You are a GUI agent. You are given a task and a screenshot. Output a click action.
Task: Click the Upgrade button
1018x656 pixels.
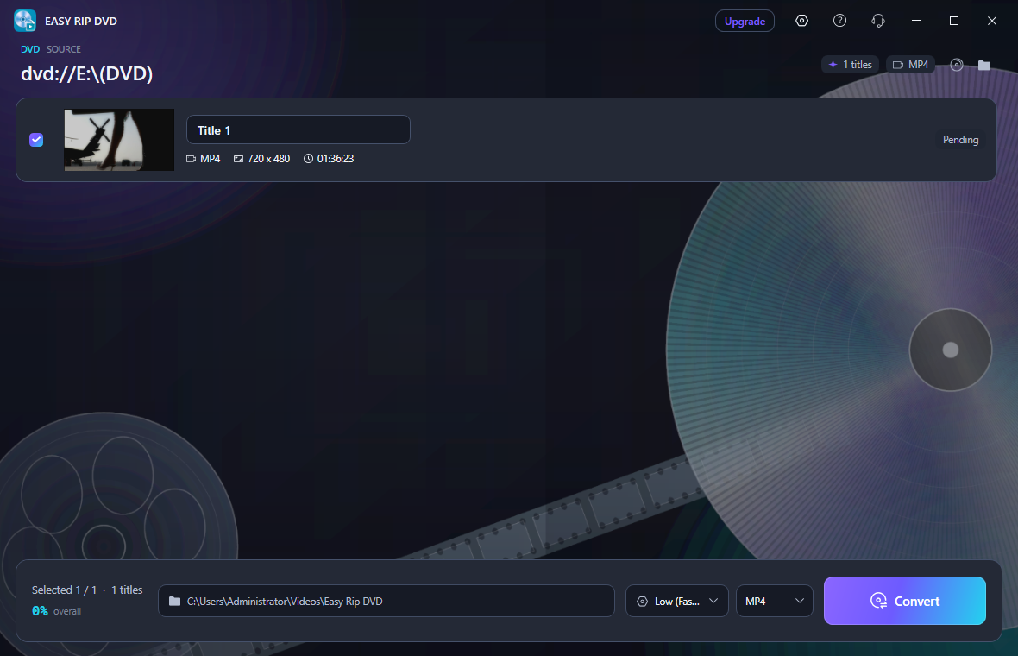tap(745, 21)
